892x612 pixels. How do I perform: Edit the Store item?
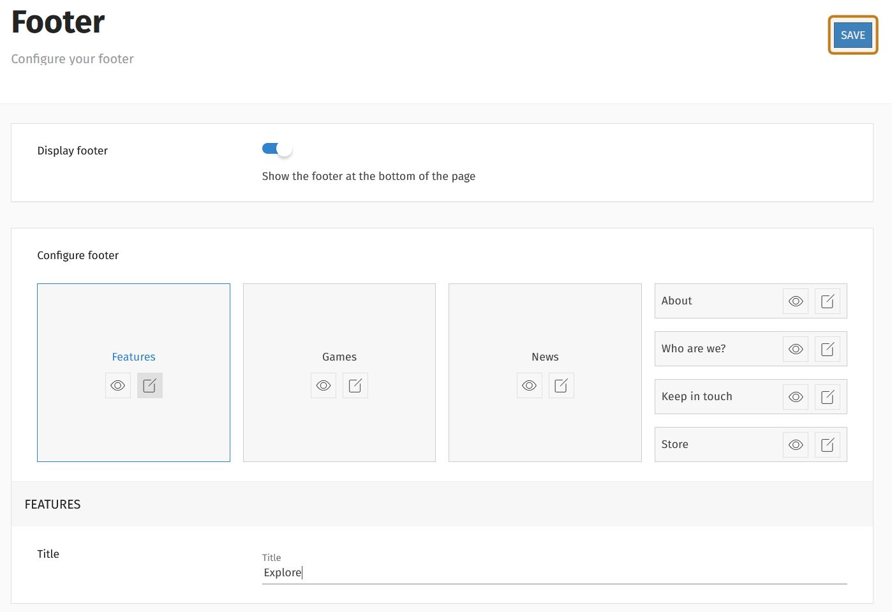[x=828, y=445]
